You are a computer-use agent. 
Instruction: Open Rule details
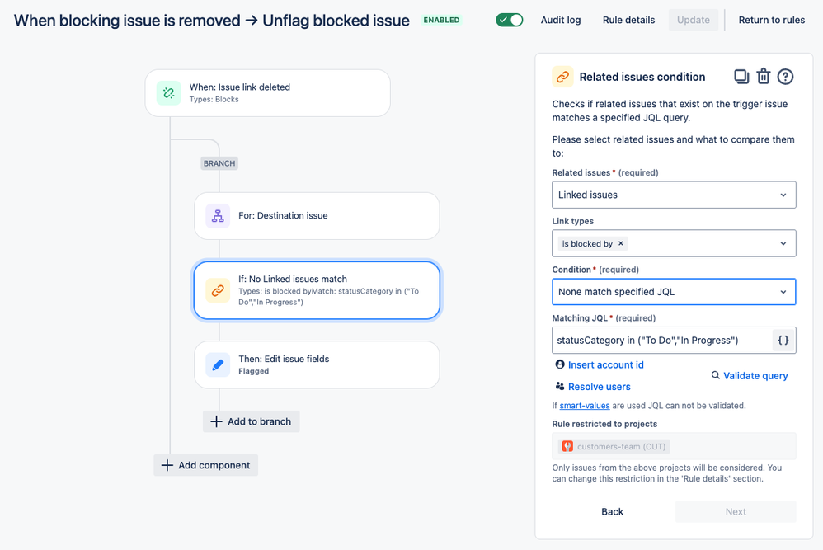629,20
